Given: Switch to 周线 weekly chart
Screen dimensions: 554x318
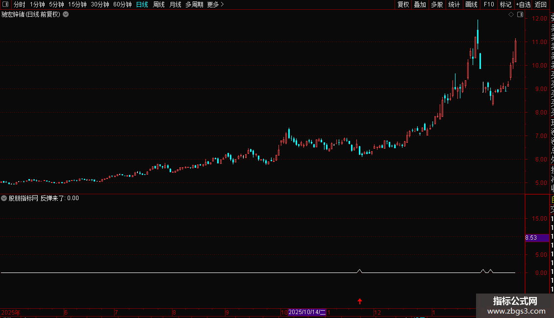Looking at the screenshot, I should [x=159, y=4].
